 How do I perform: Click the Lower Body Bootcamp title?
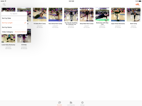coord(8,45)
